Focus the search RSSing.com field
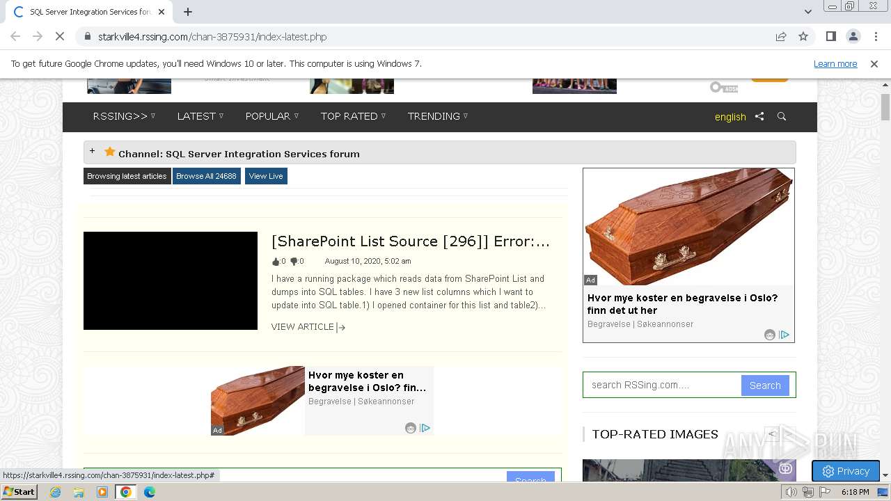Image resolution: width=891 pixels, height=501 pixels. point(662,385)
